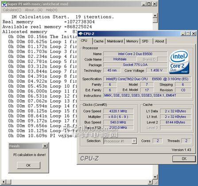Click the 'Version 1.43' label in CPU-Z

(x=181, y=150)
